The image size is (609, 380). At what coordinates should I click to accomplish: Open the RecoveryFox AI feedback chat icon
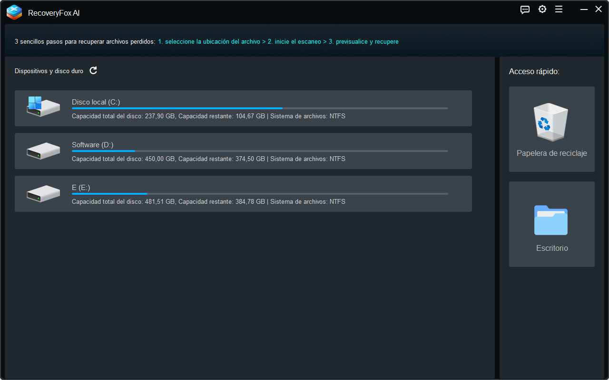525,9
